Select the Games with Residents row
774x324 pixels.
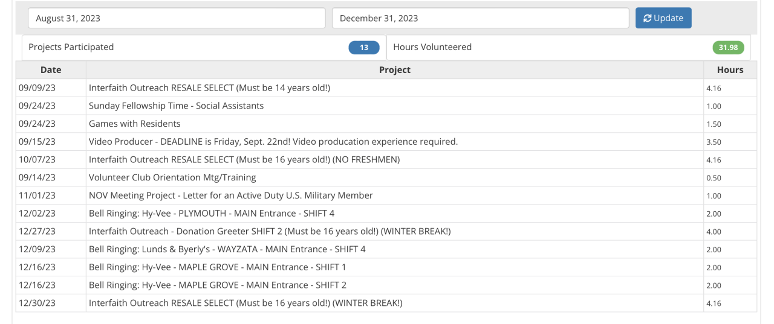tap(135, 124)
